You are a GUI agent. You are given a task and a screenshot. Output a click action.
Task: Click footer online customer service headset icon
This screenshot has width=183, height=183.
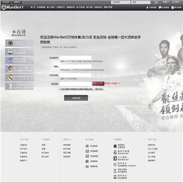(87, 146)
